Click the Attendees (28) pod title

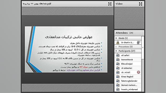(124, 33)
